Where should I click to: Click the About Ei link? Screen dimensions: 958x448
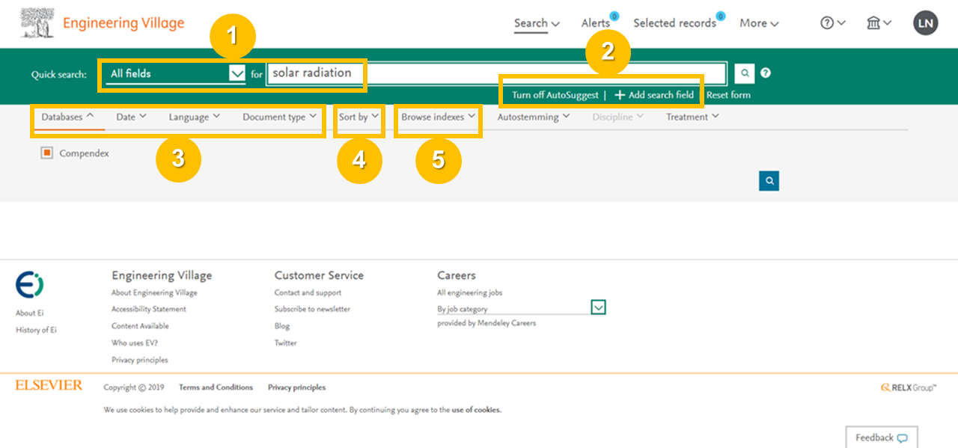(30, 313)
